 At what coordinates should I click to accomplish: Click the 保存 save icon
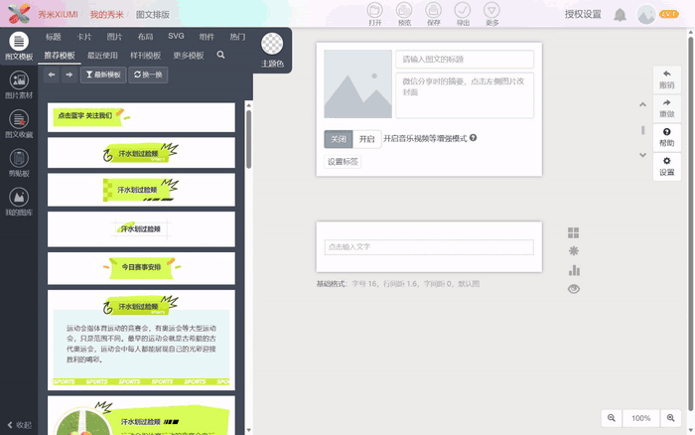coord(433,14)
